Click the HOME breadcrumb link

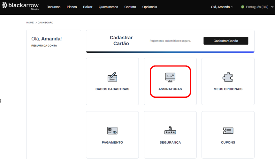click(x=30, y=23)
